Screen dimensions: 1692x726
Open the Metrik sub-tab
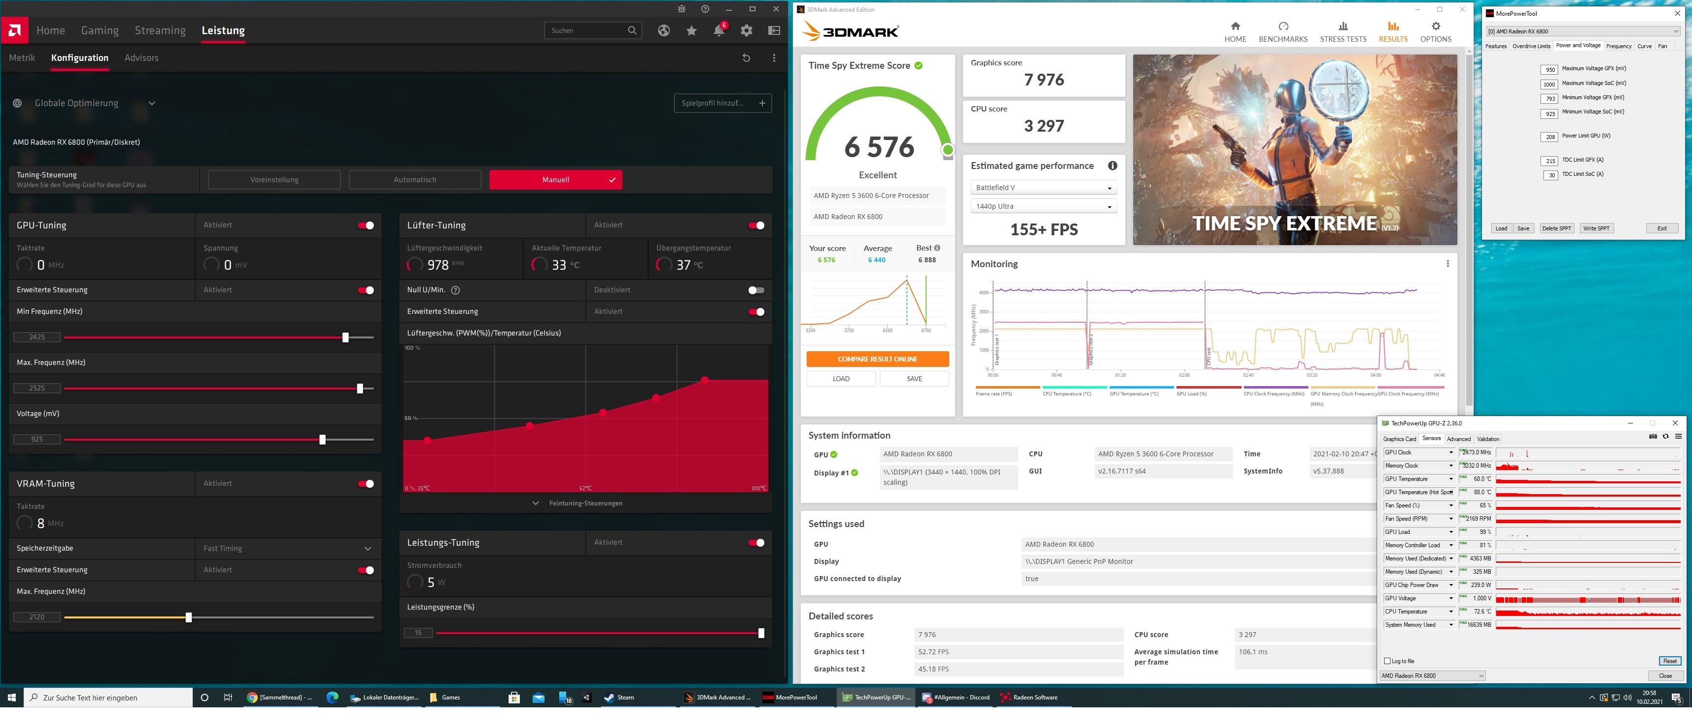22,57
